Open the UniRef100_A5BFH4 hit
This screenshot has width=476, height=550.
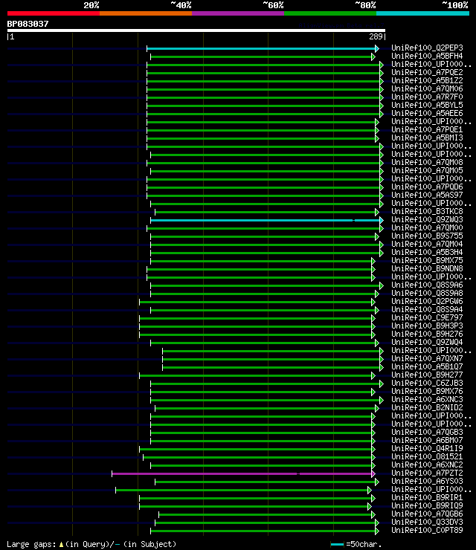(x=427, y=56)
